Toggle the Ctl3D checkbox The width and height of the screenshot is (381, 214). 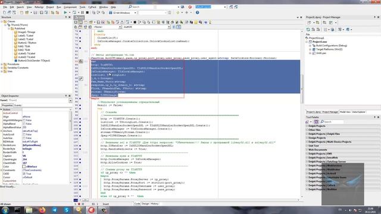tap(24, 174)
